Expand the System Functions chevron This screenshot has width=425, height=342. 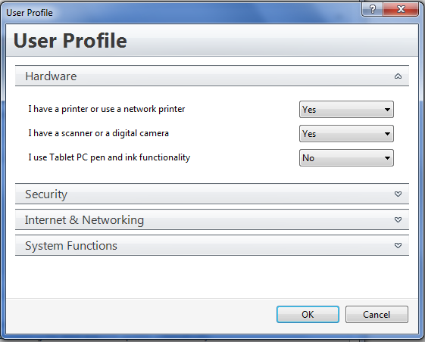point(398,245)
